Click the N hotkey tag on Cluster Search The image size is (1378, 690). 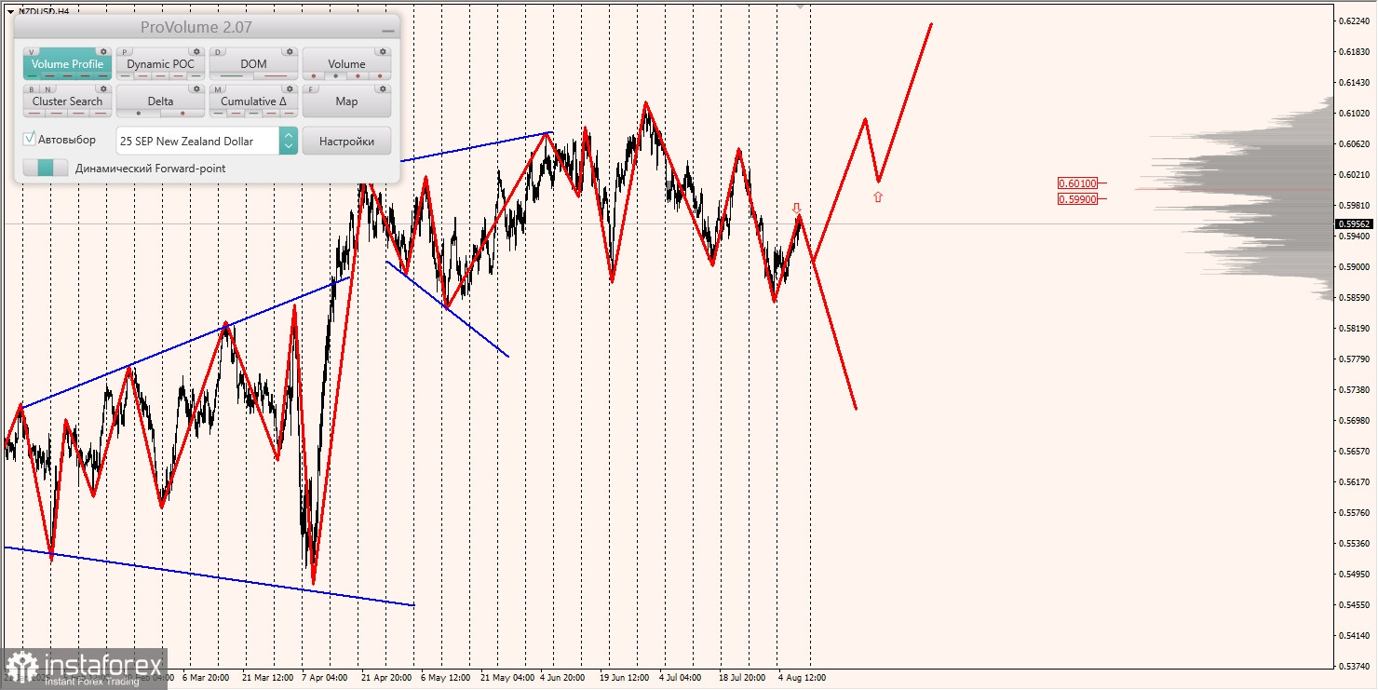tap(47, 89)
